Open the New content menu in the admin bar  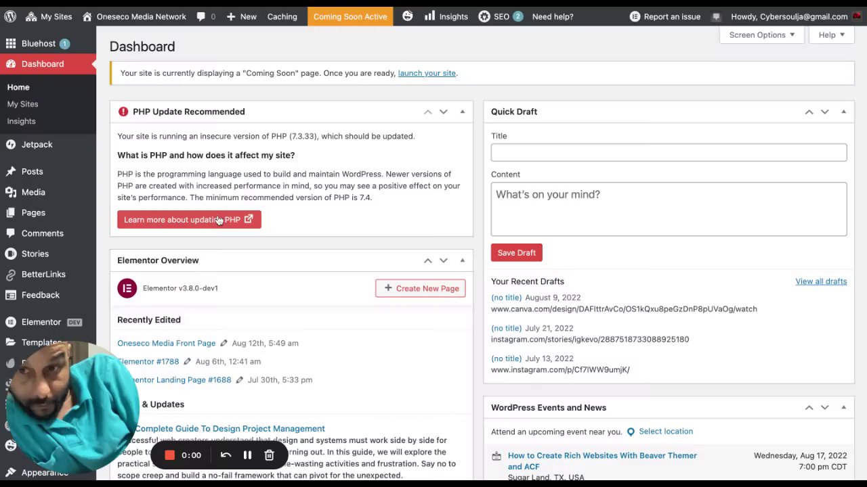tap(241, 16)
